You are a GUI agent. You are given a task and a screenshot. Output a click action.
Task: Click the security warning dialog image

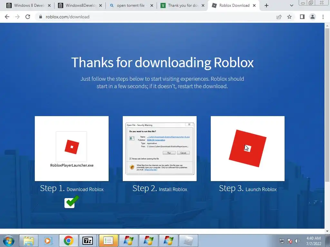(x=160, y=149)
